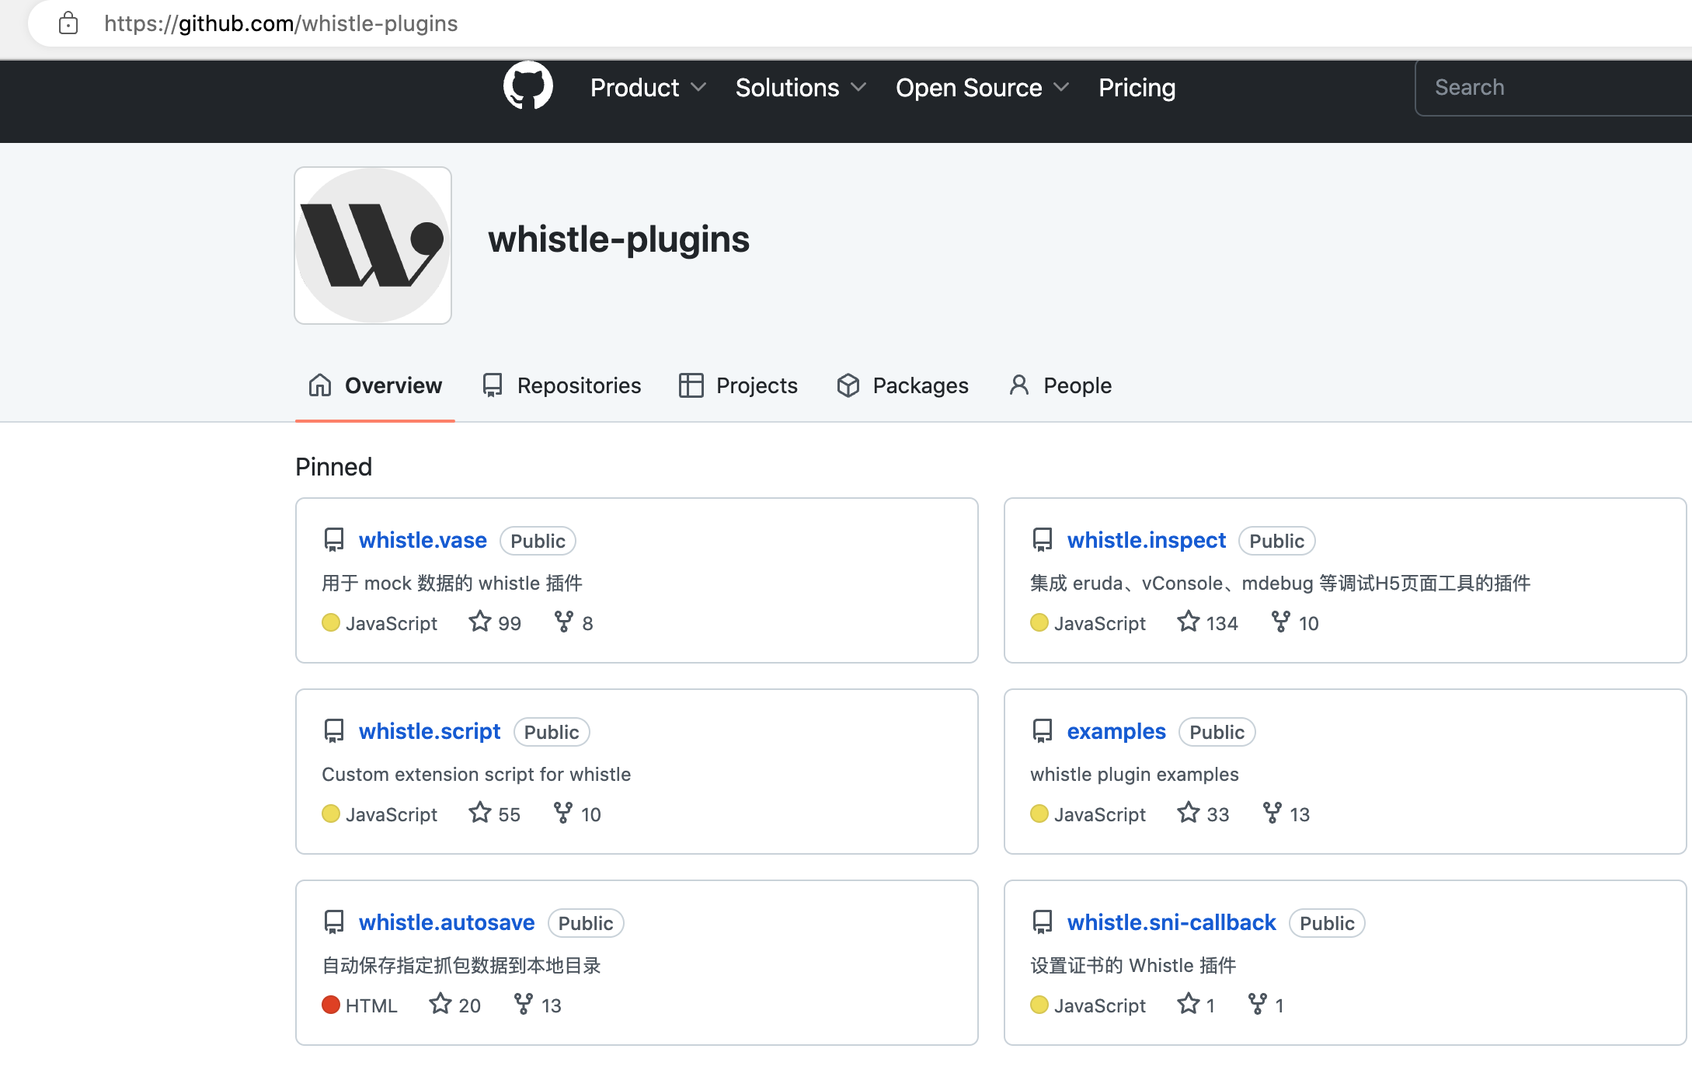Screen dimensions: 1692x1080
Task: Click fork icon on whistle.inspect card
Action: click(1280, 622)
